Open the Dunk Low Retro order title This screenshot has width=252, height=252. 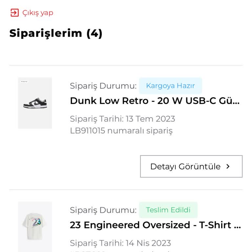(155, 101)
